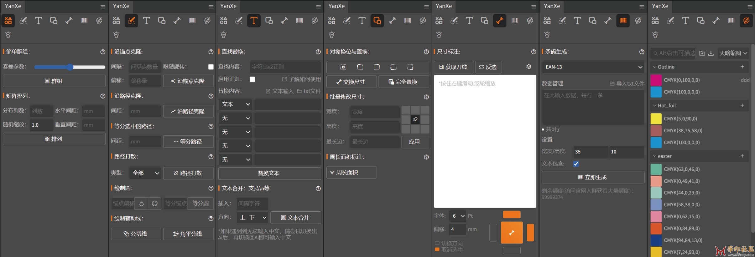Click the YanXe tab of the 对象换位与置换 panel
Screen dimensions: 755x257
(336, 6)
